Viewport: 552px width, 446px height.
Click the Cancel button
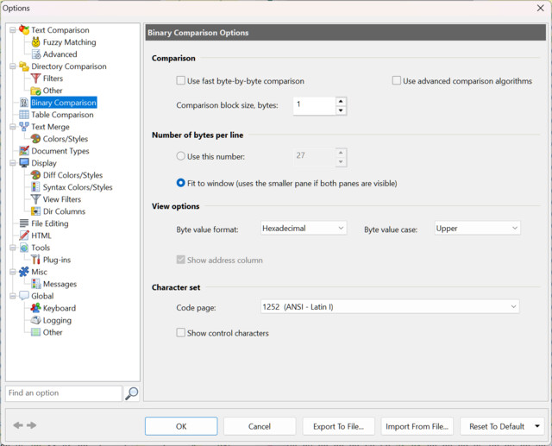pos(260,426)
